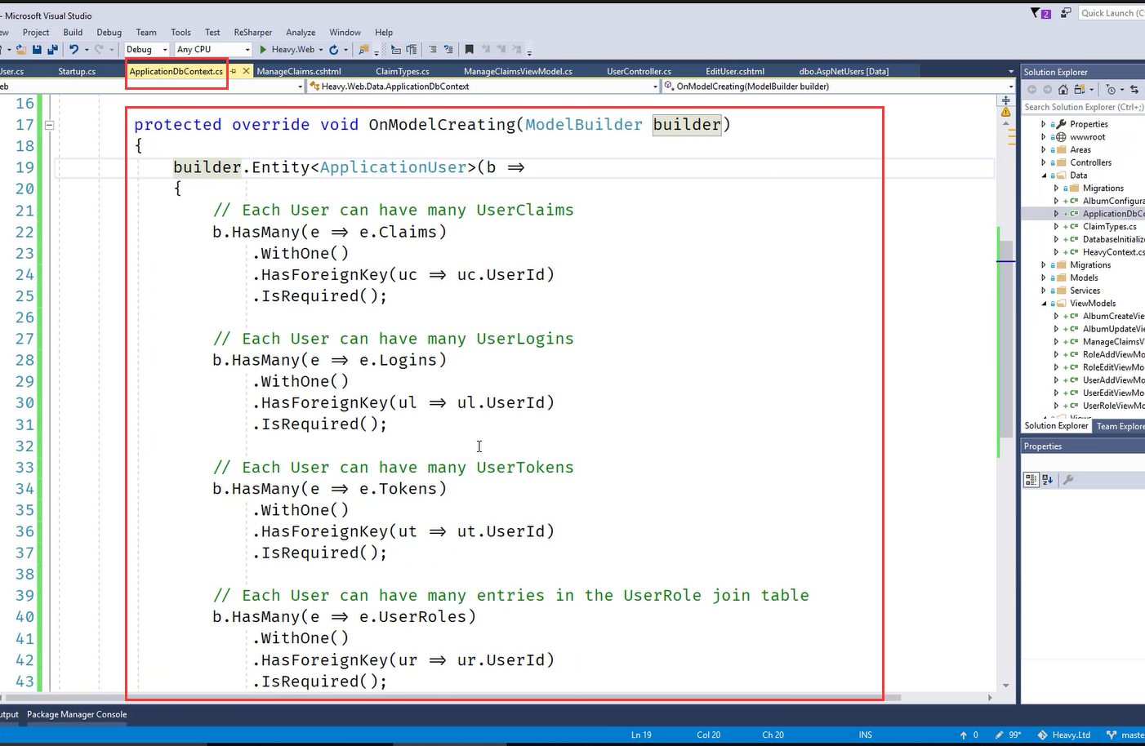Click the Send Feedback icon

1066,13
